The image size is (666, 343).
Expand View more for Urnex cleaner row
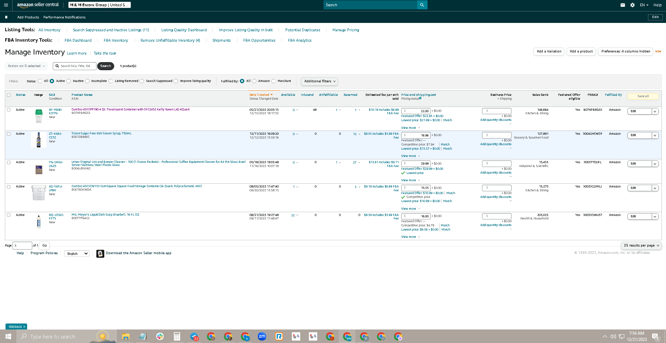(411, 180)
